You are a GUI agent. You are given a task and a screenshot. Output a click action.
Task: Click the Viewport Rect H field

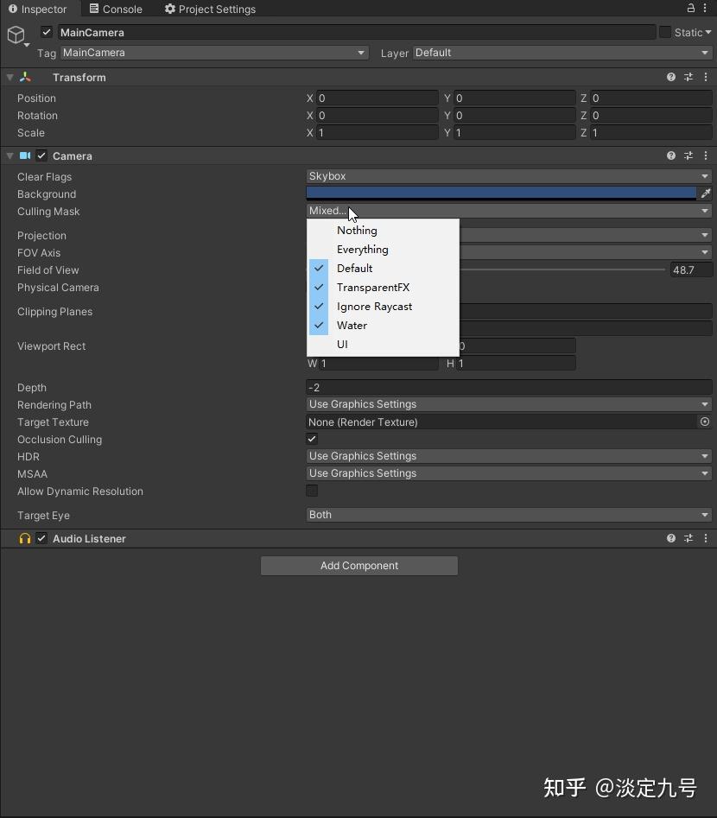516,363
